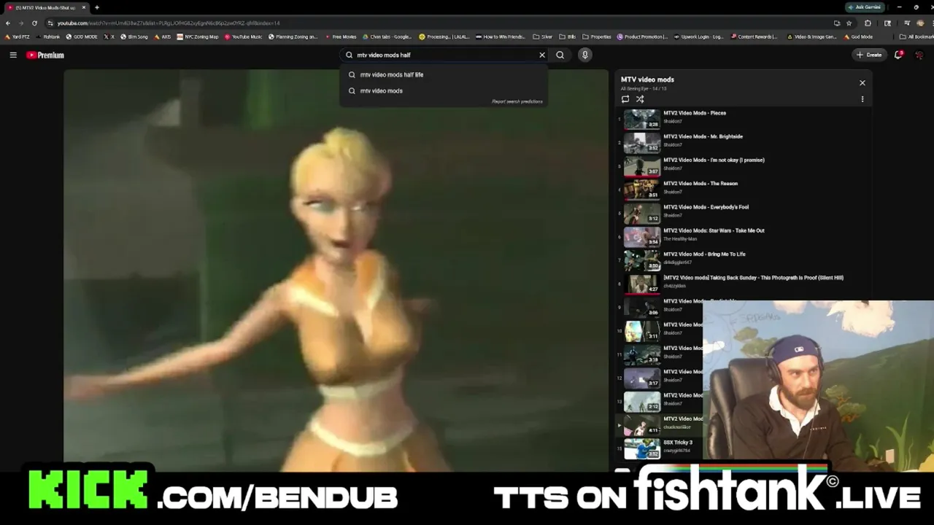Screen dimensions: 934x525
Task: Open YouTube Music bookmark
Action: click(x=244, y=36)
